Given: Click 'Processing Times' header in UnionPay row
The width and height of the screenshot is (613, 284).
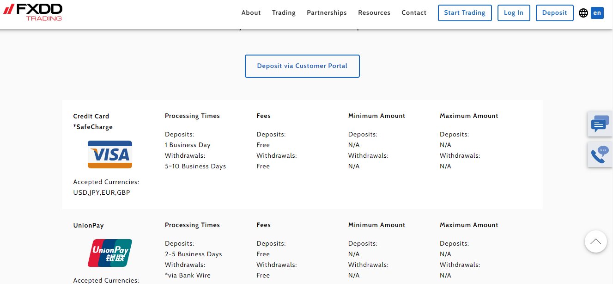Looking at the screenshot, I should pyautogui.click(x=192, y=225).
